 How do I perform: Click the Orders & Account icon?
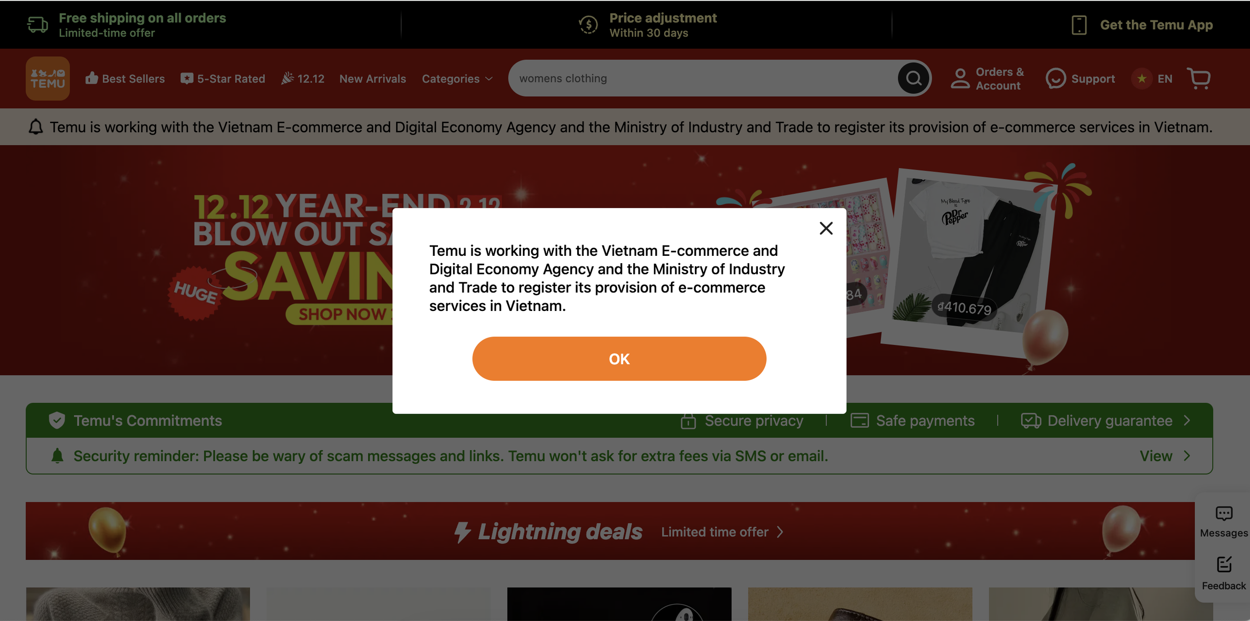point(960,78)
